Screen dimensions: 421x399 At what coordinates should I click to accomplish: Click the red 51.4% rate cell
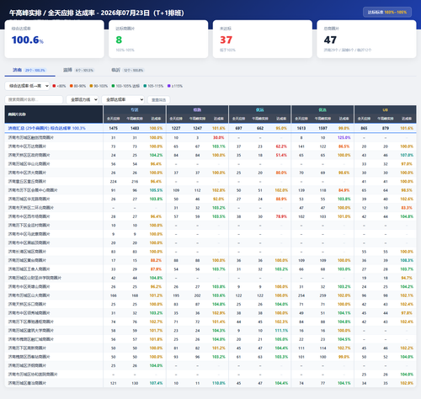281,155
